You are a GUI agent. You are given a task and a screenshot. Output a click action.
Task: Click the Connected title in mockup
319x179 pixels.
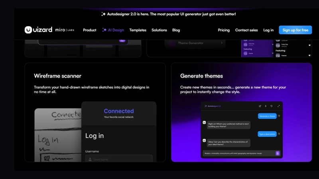(x=119, y=111)
